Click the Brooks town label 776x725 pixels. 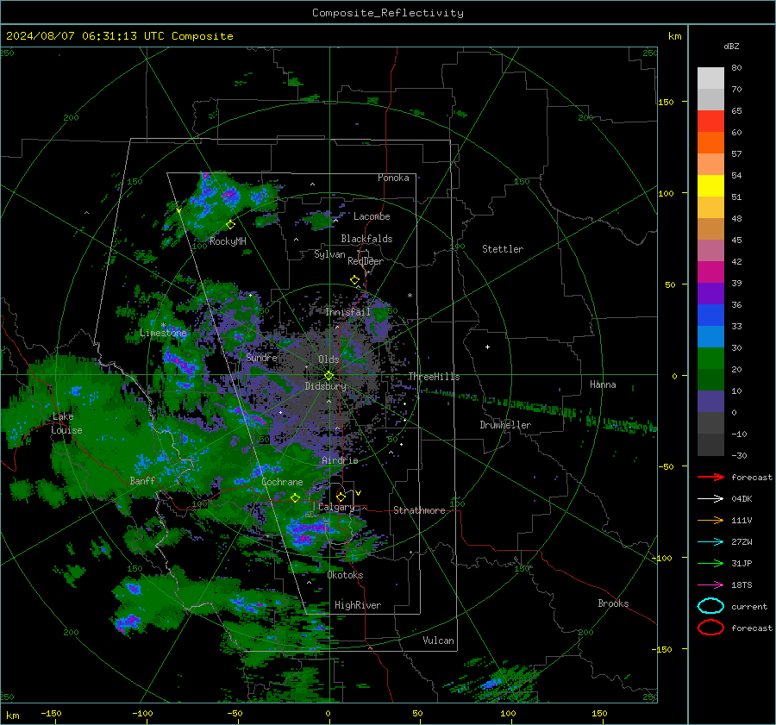pyautogui.click(x=613, y=603)
